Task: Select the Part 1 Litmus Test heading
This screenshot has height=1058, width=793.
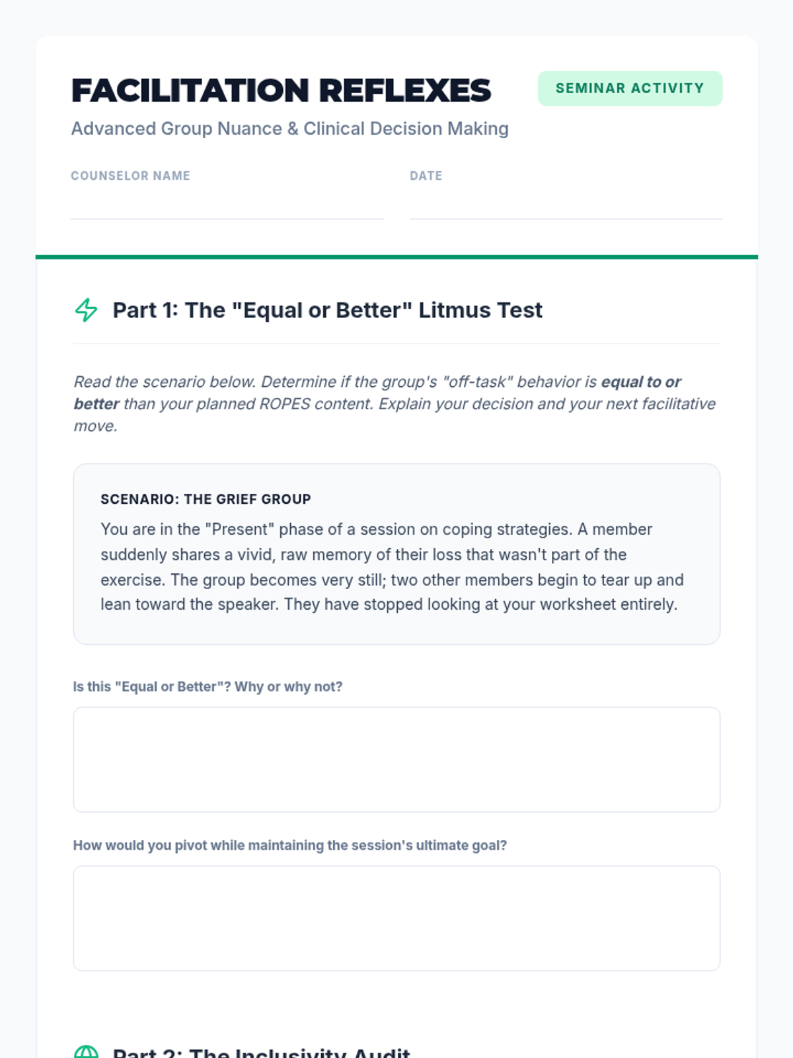Action: [x=327, y=310]
